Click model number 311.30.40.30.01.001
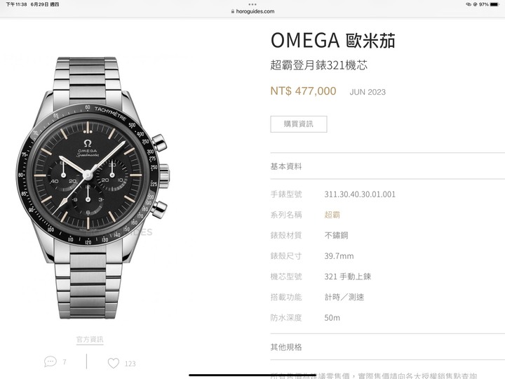Viewport: 505px width, 379px height. click(360, 194)
